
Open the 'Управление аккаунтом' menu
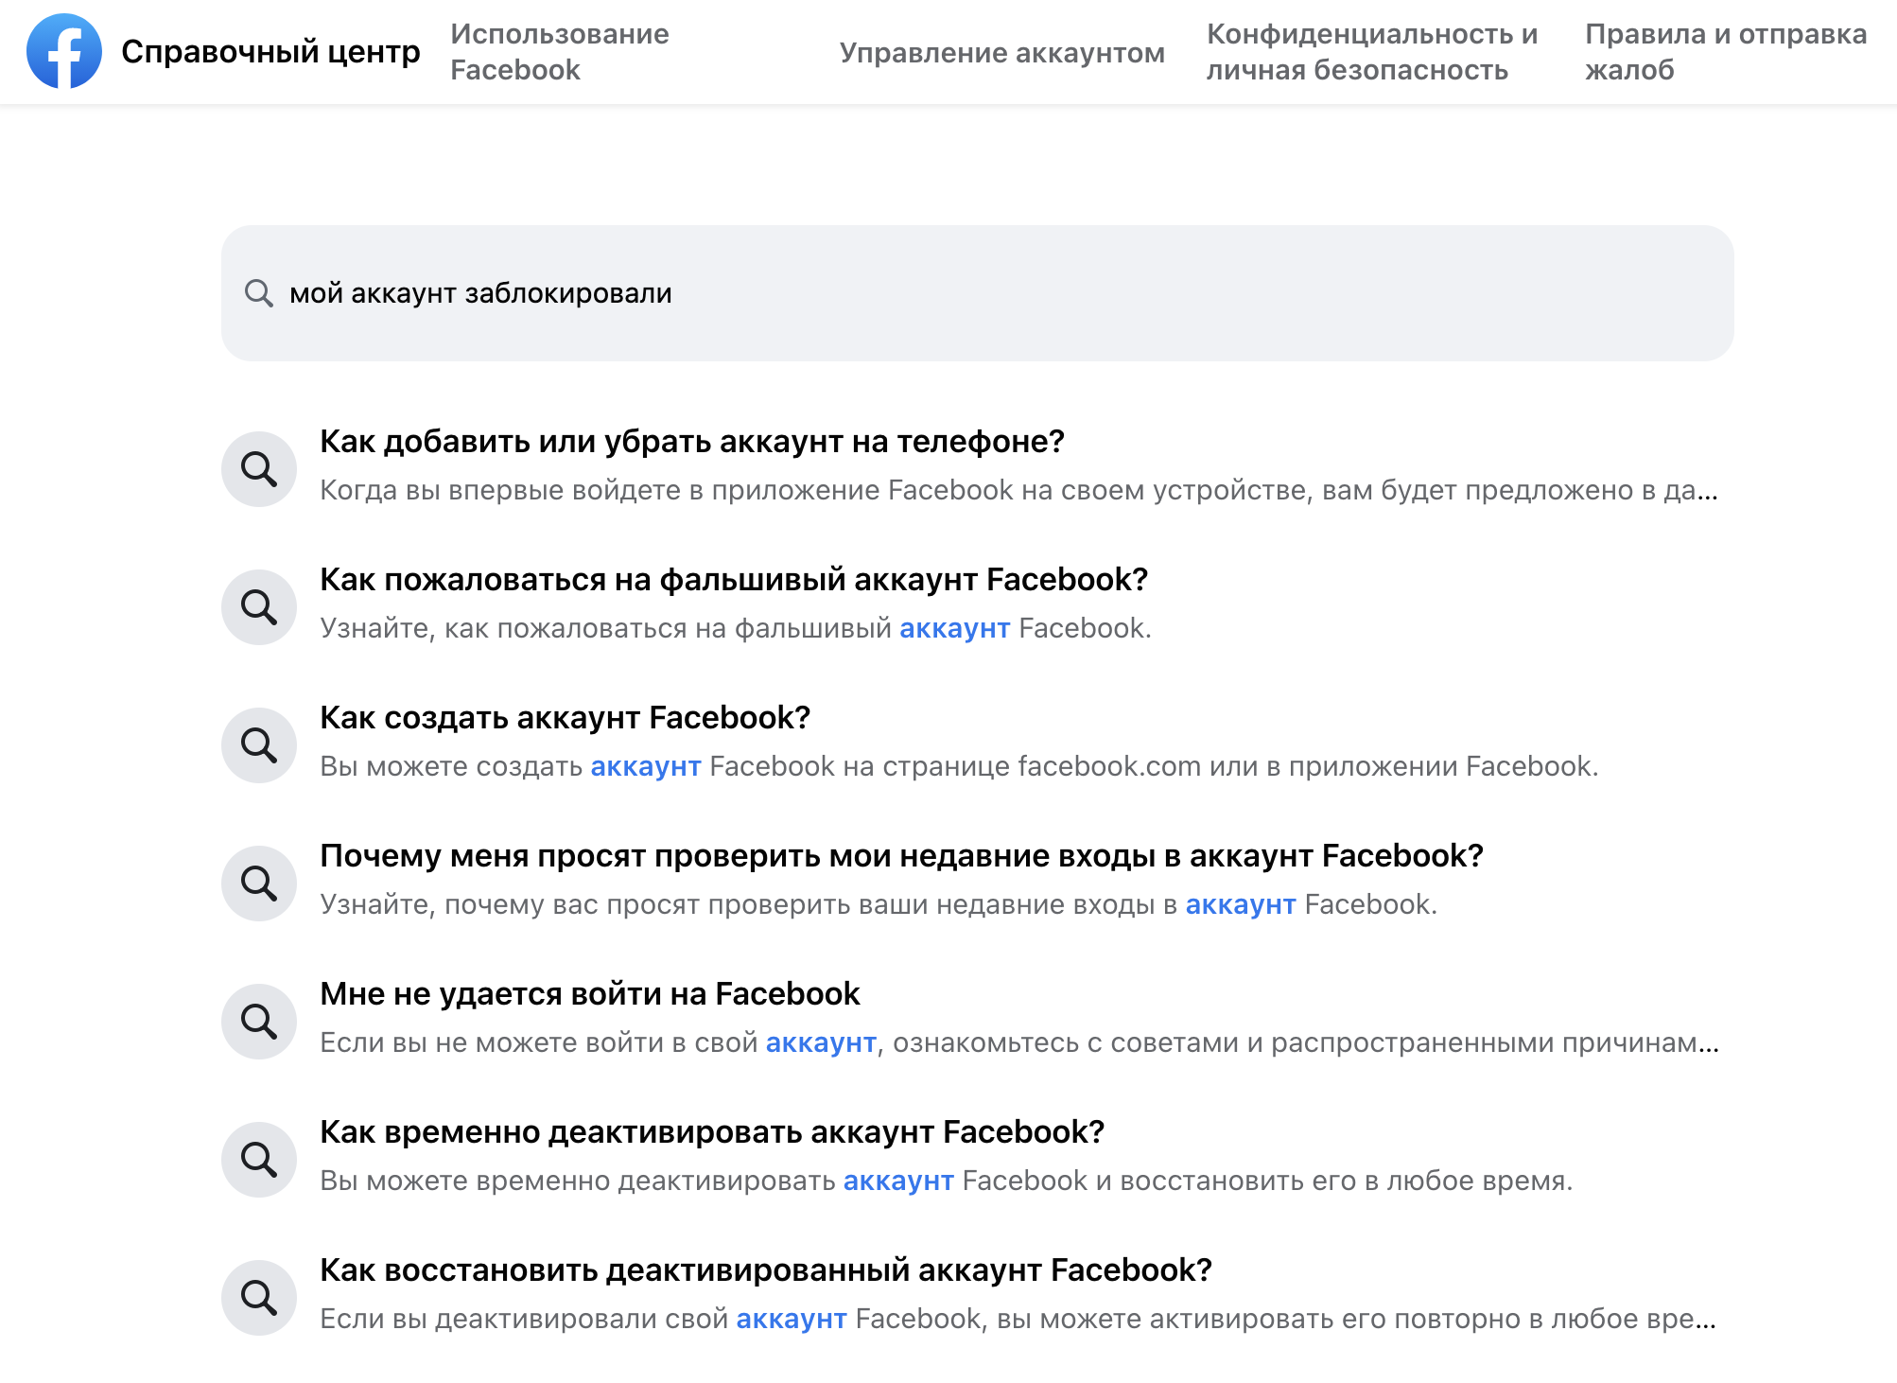[1001, 53]
